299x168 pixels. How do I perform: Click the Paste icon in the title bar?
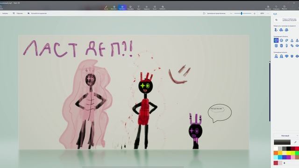tap(268, 7)
